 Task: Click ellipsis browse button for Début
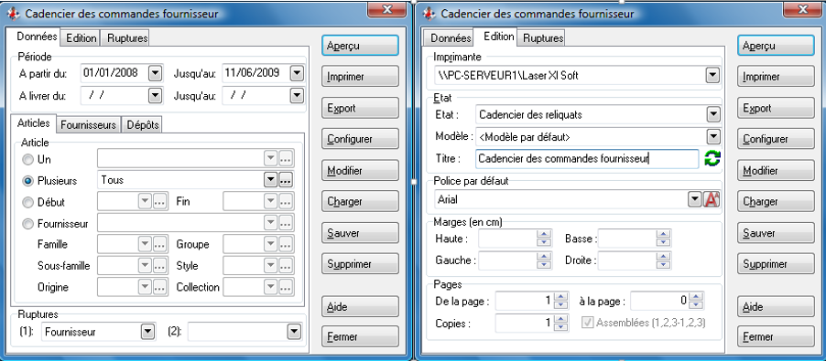pos(159,202)
